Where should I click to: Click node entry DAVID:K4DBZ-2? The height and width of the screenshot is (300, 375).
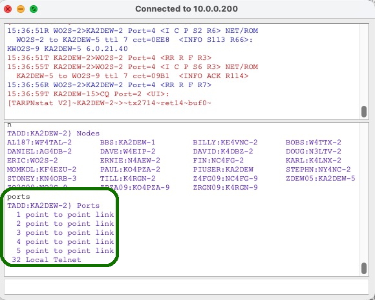(x=223, y=152)
